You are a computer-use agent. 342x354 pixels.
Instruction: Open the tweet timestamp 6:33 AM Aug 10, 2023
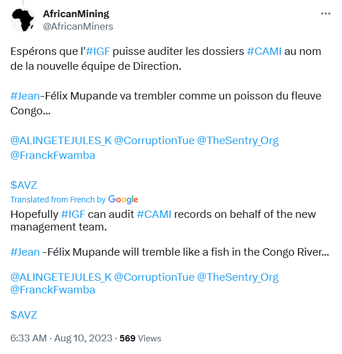[x=61, y=338]
